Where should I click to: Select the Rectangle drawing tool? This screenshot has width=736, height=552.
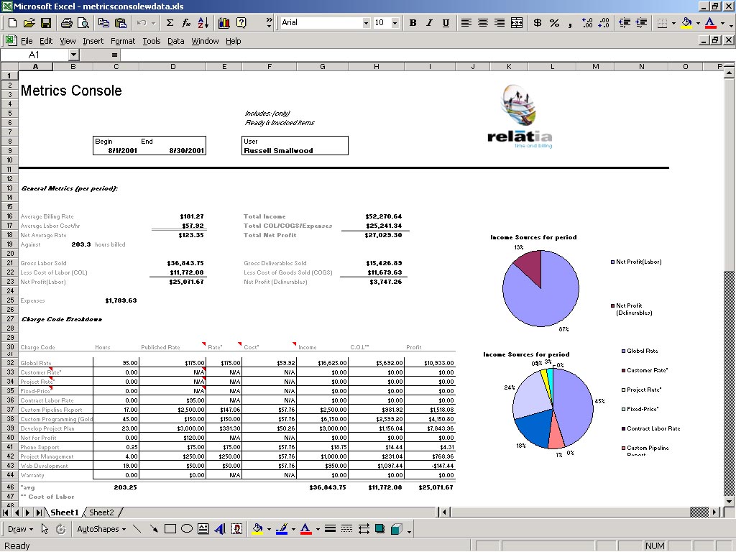170,529
